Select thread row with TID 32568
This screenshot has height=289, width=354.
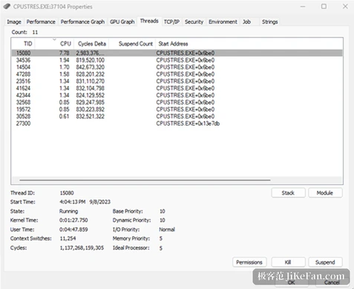point(177,103)
